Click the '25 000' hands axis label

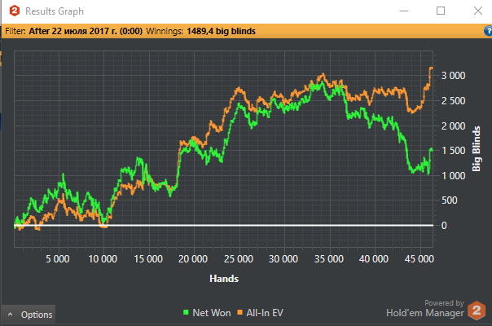click(x=238, y=259)
